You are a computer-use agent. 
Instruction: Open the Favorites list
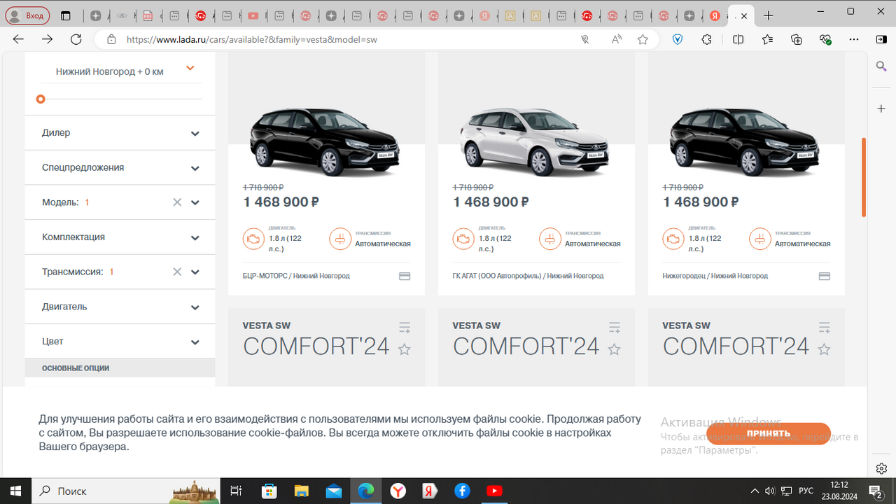point(768,40)
